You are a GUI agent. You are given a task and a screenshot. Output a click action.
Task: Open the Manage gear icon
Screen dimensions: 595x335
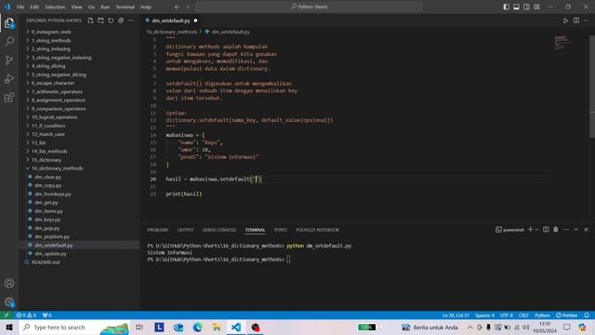pyautogui.click(x=9, y=301)
